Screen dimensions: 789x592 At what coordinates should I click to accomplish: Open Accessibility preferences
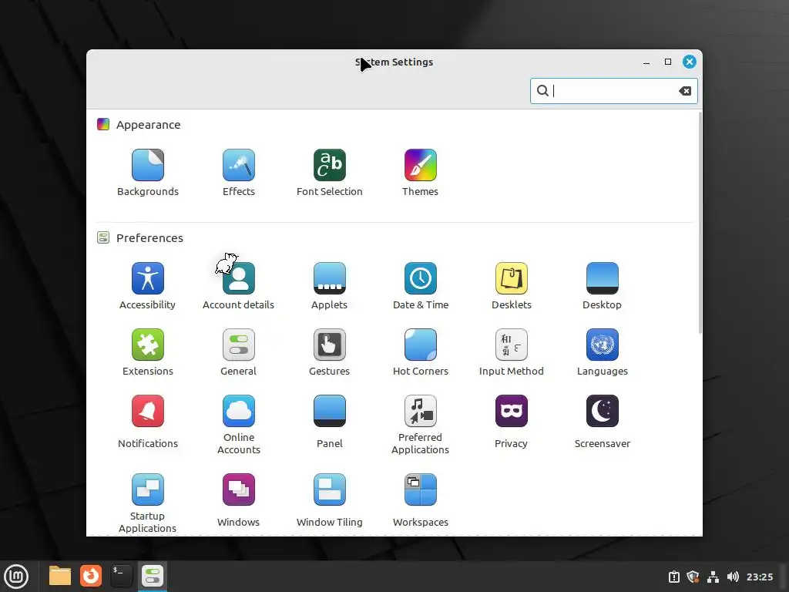[147, 285]
